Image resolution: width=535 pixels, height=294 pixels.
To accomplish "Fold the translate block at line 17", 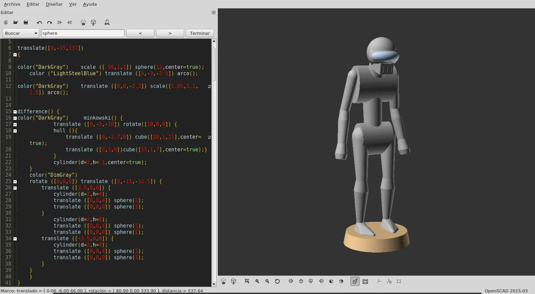I will [15, 125].
